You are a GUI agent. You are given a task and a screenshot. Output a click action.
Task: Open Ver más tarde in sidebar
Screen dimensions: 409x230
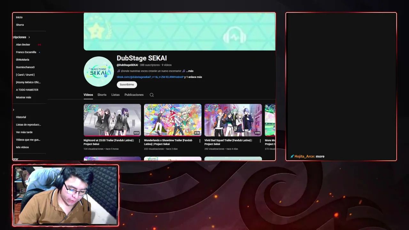[24, 132]
